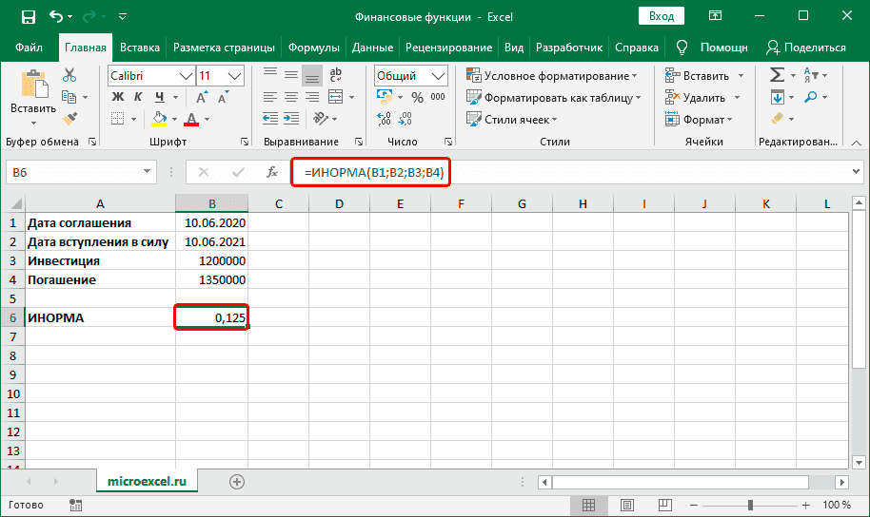Click the Save icon in title bar
Image resolution: width=870 pixels, height=517 pixels.
28,17
